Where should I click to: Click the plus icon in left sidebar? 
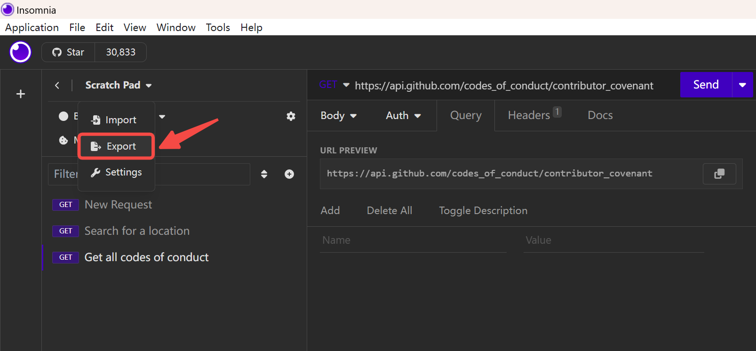coord(21,94)
